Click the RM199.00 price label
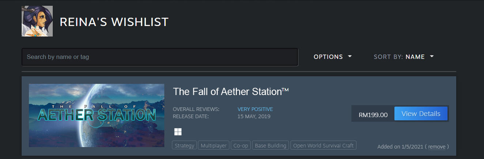 [x=373, y=115]
